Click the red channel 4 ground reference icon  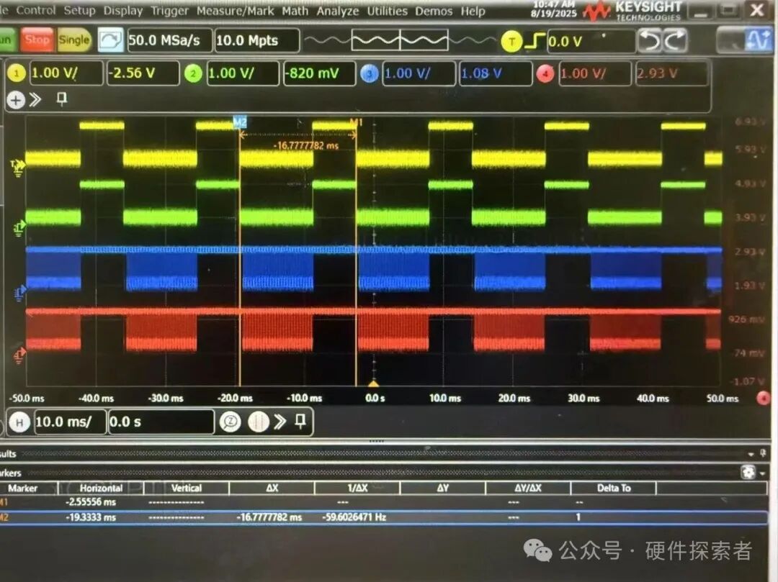20,355
